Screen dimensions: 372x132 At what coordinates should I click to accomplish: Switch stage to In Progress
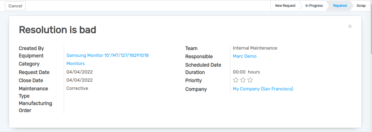pyautogui.click(x=314, y=6)
